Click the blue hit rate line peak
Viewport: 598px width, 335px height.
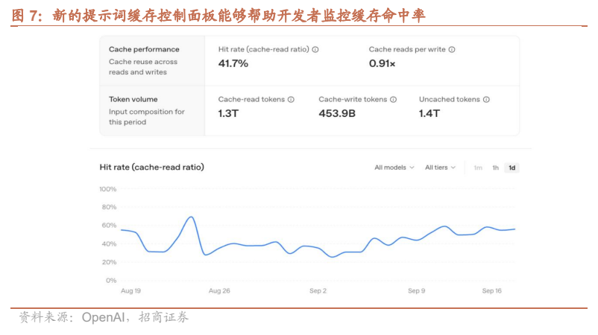(x=192, y=217)
